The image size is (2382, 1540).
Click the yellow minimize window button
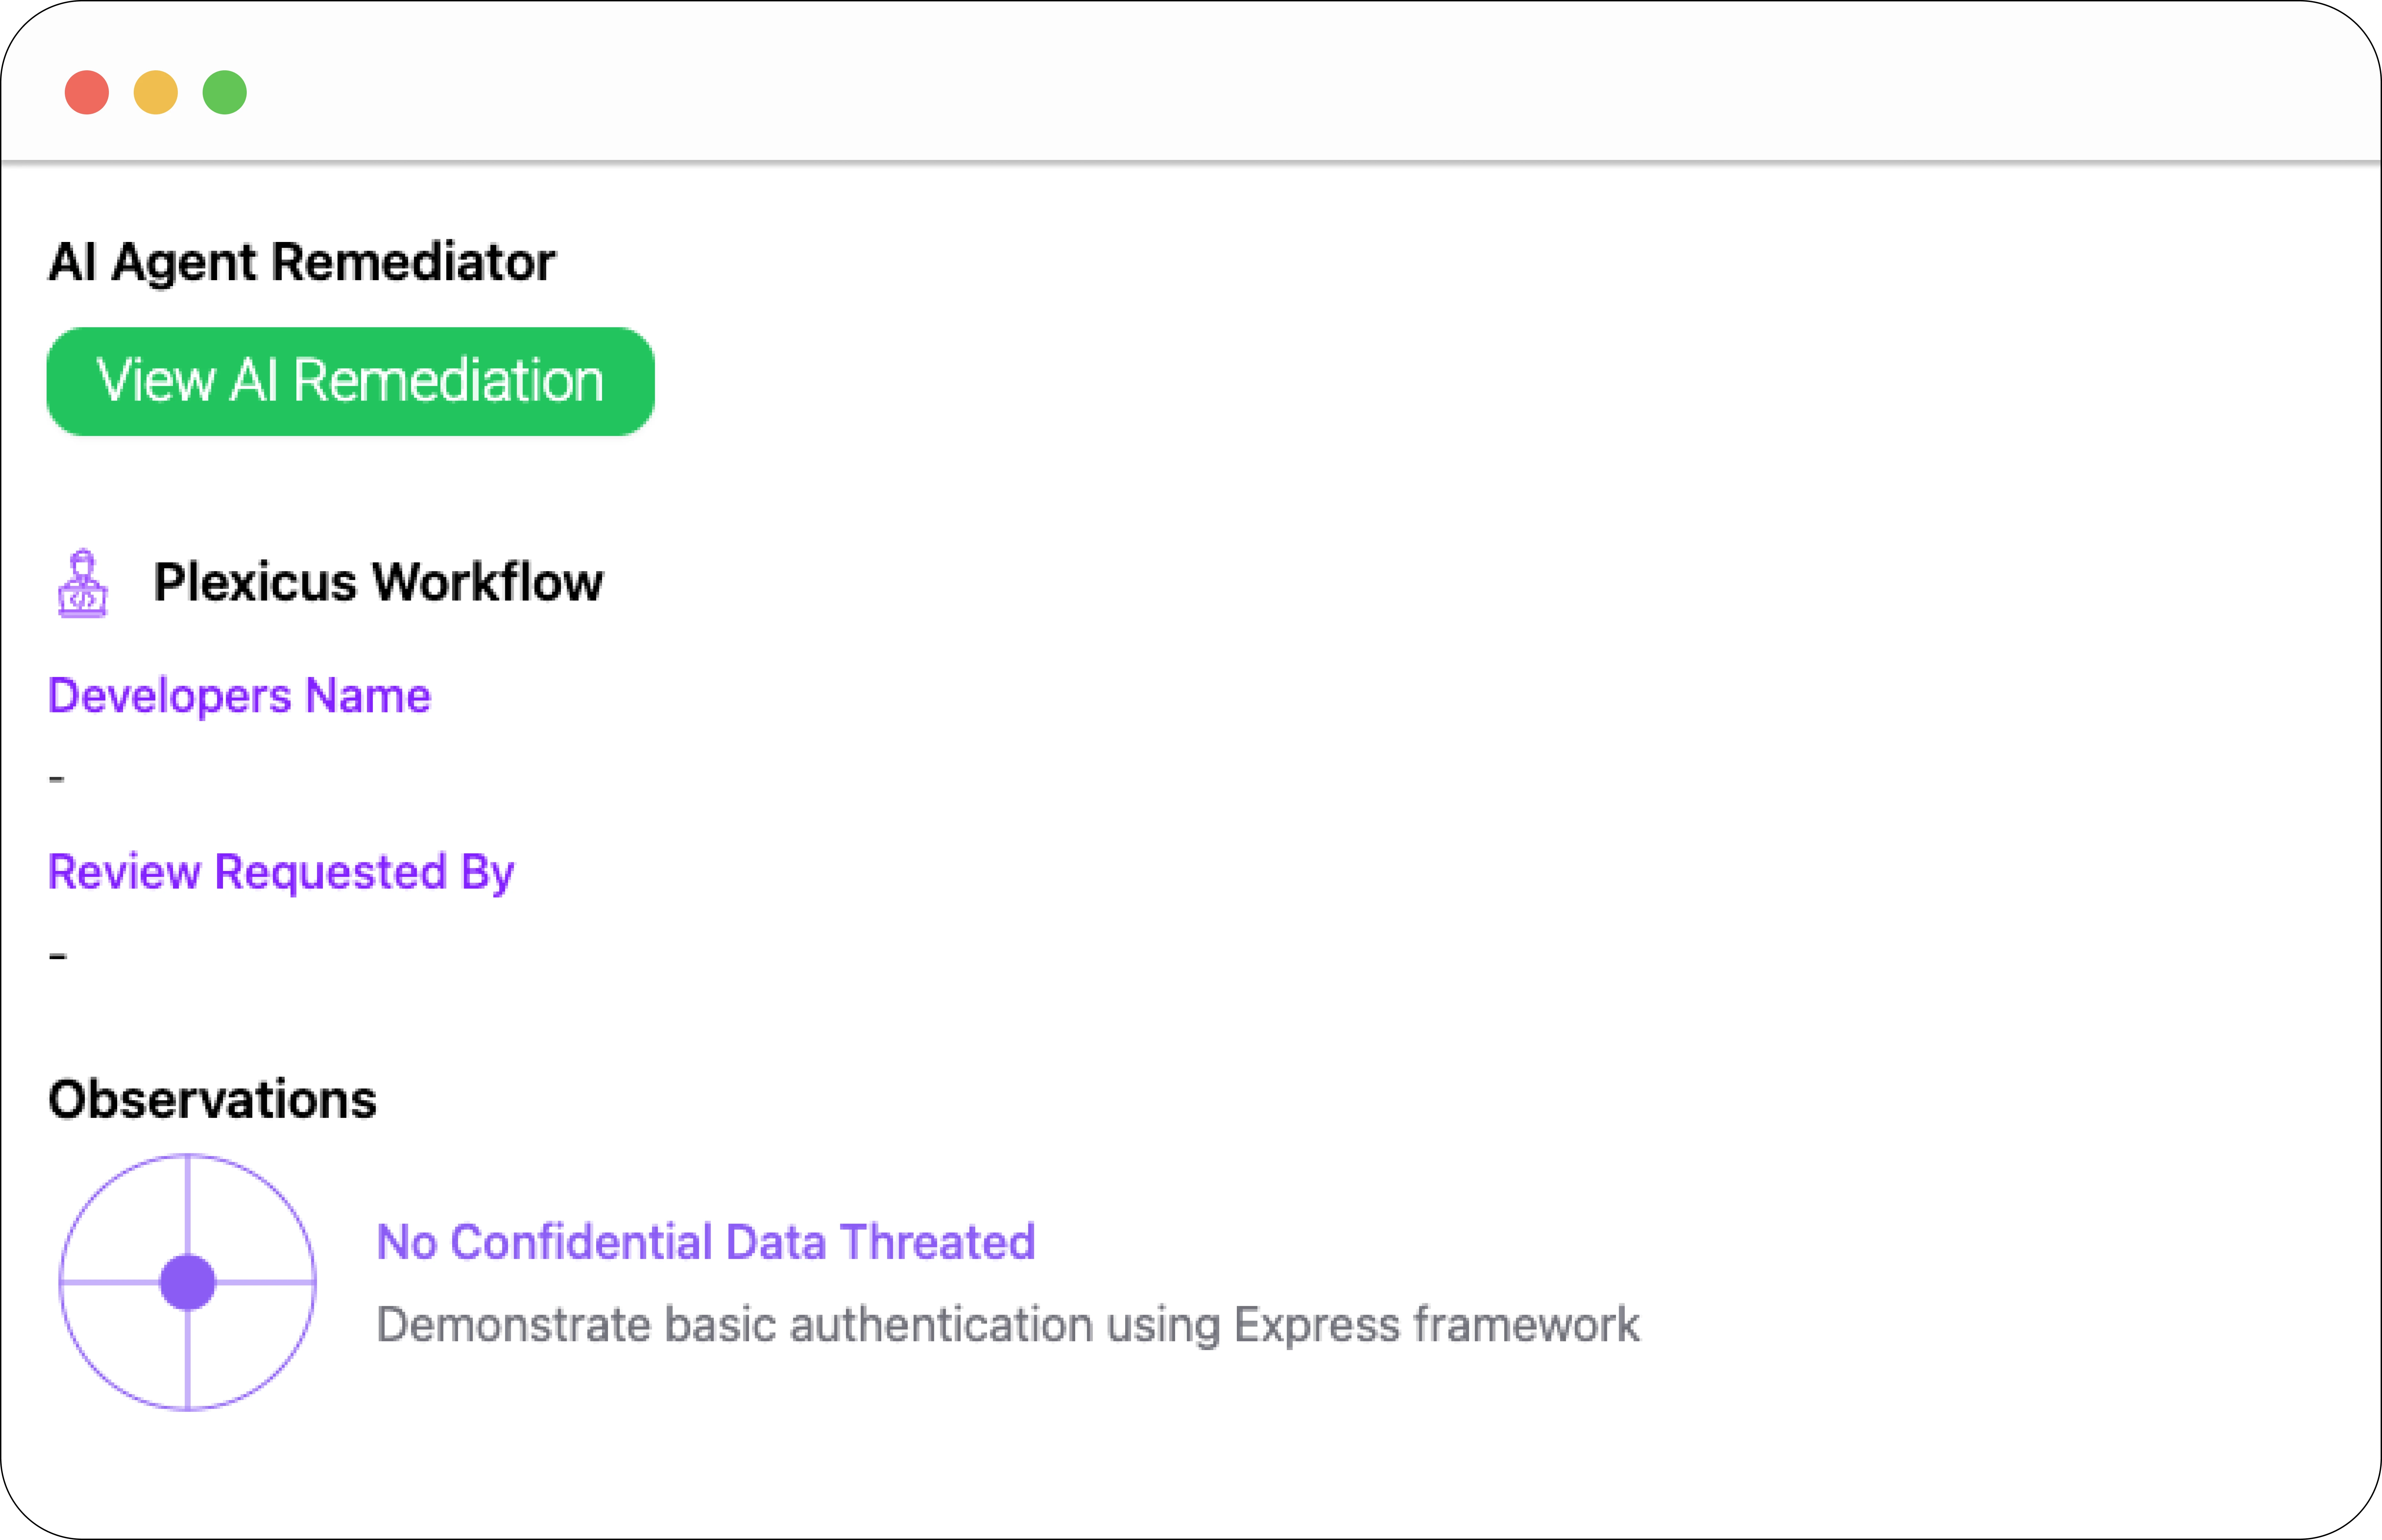[156, 93]
